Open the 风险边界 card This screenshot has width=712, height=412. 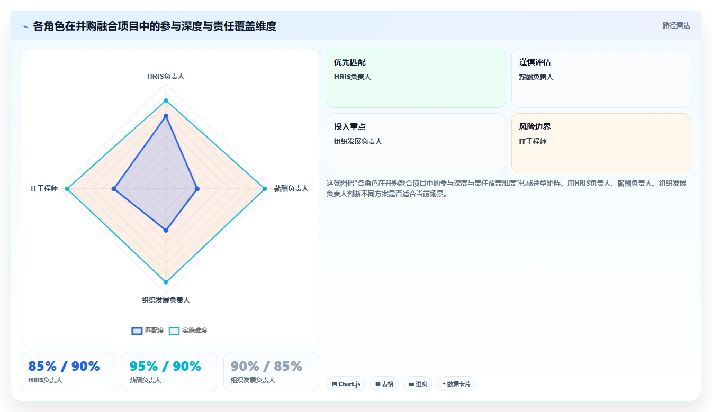[601, 143]
